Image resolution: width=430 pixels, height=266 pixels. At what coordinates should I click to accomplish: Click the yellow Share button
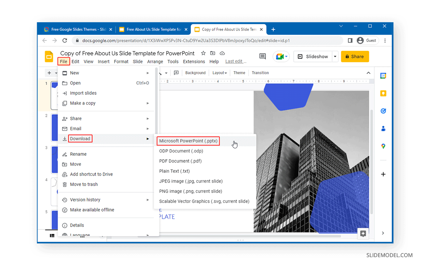(355, 57)
